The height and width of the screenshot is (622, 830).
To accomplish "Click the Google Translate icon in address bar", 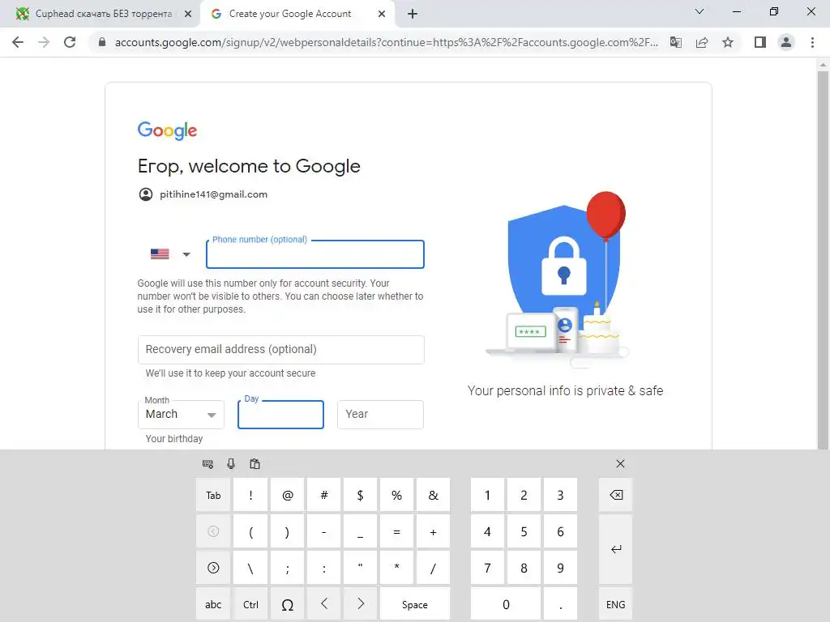I will click(675, 42).
